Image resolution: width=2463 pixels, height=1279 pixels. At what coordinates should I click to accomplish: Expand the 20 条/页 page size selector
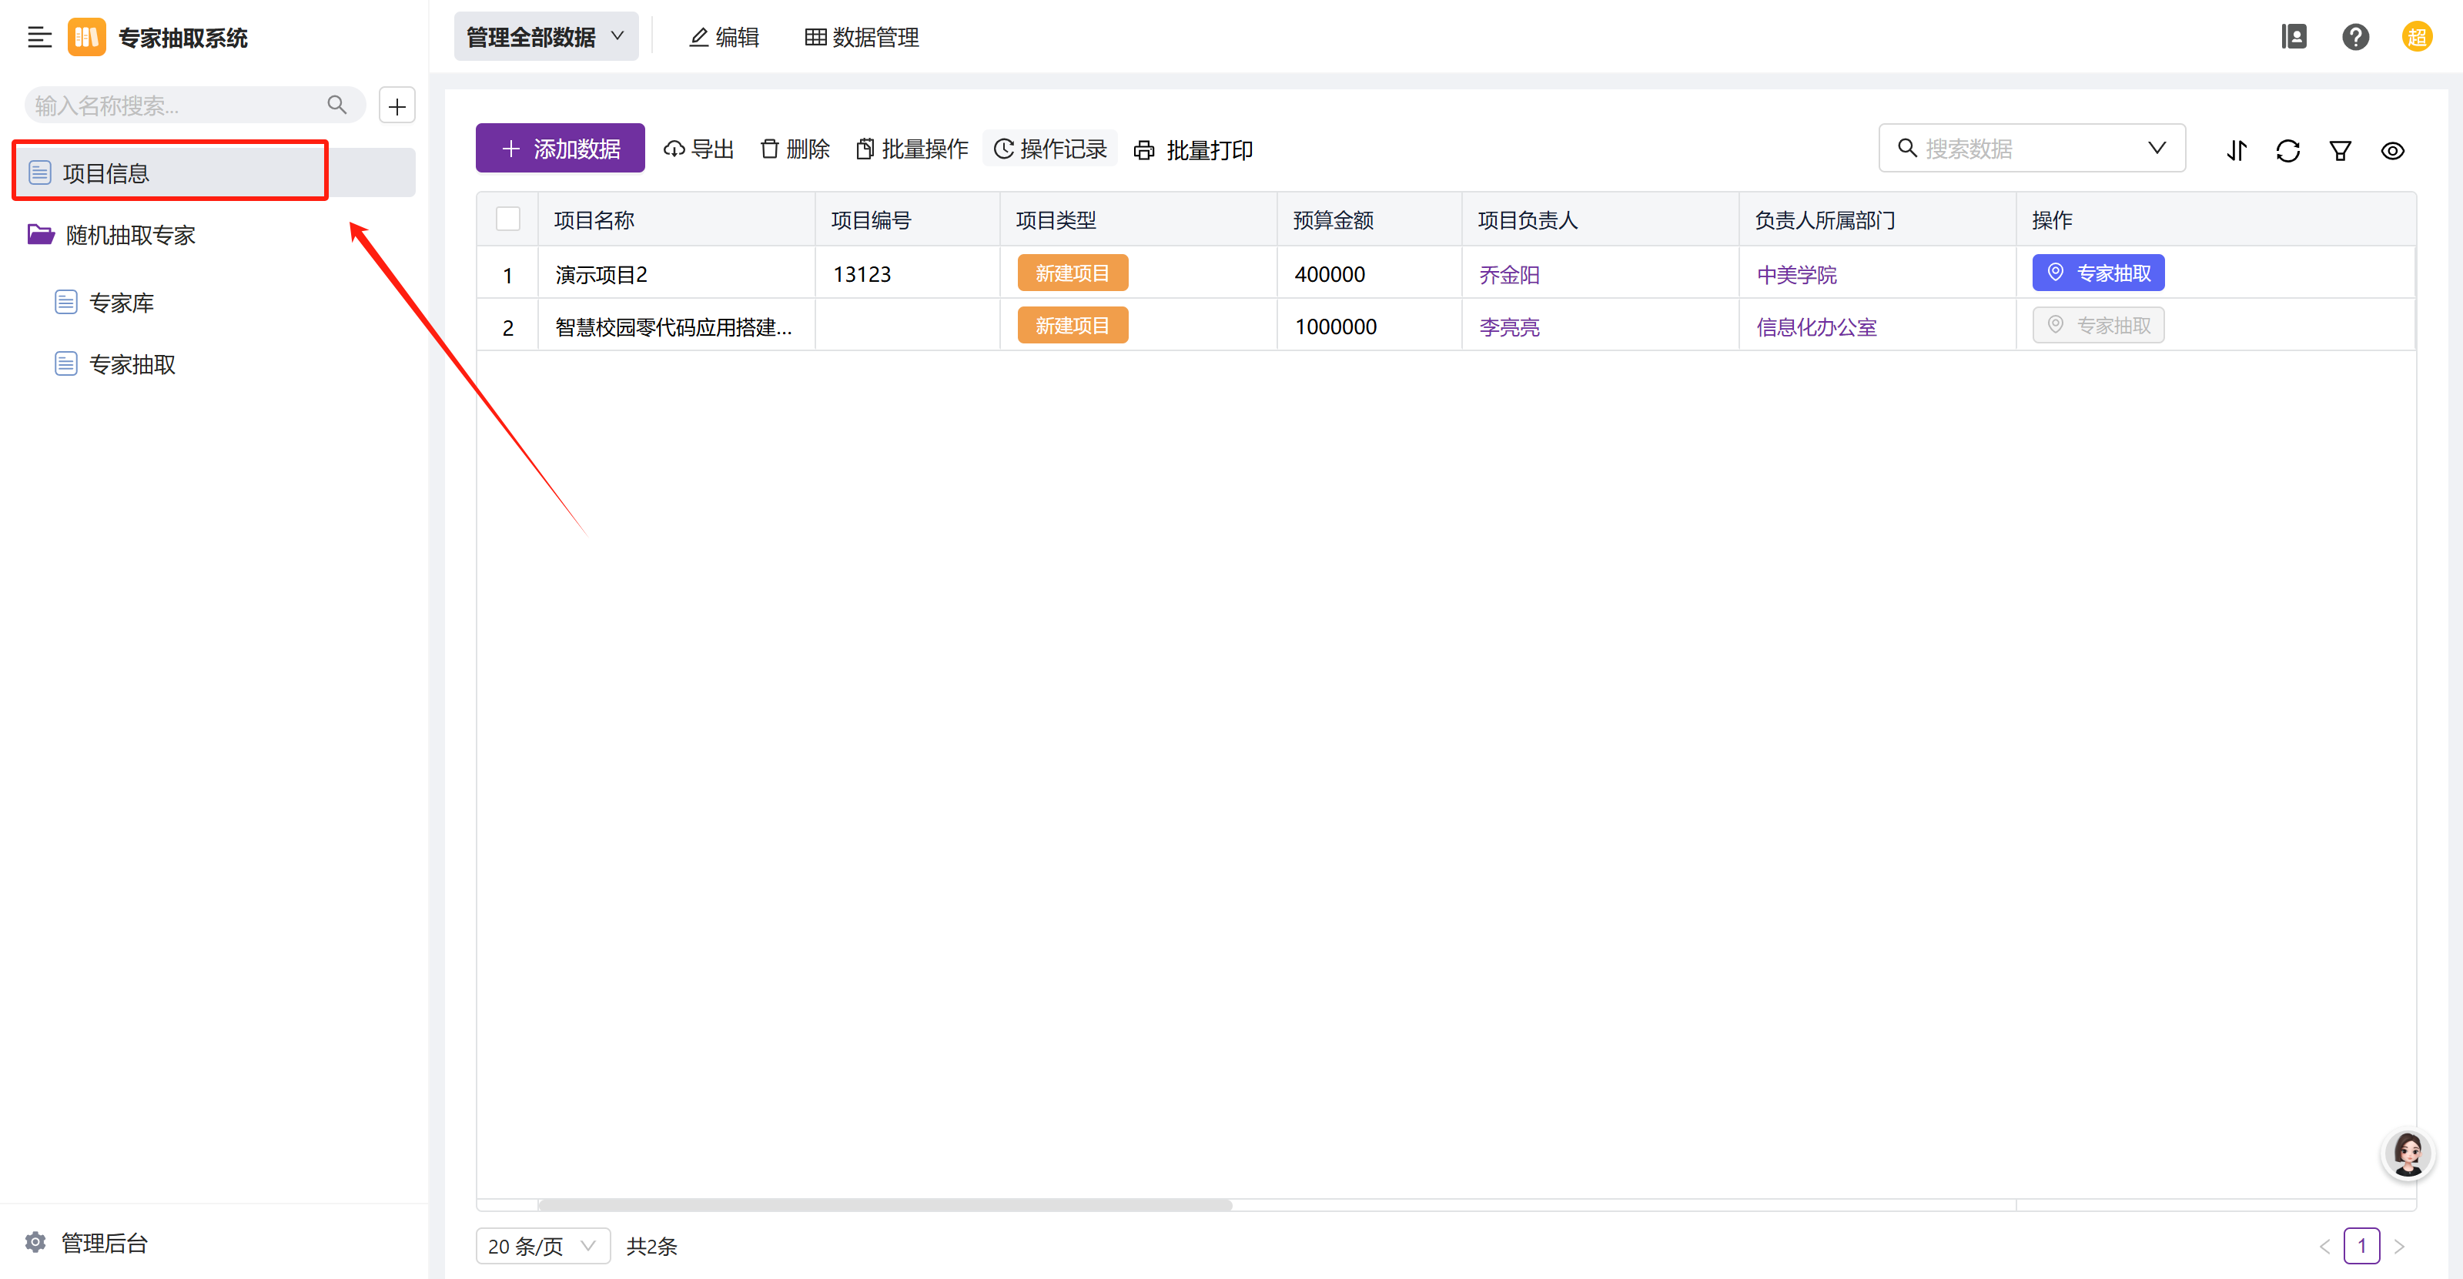(542, 1246)
